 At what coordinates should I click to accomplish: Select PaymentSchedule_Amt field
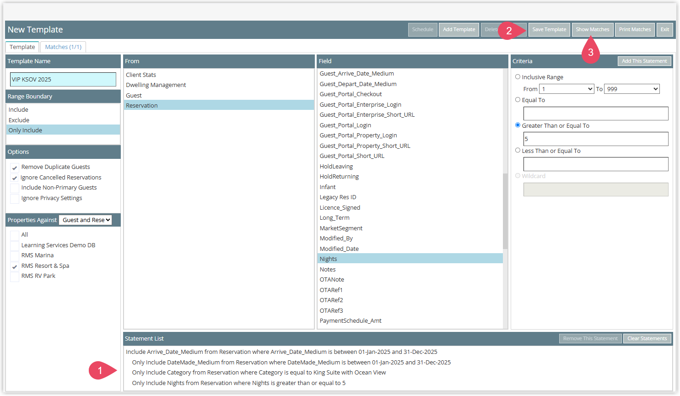(410, 321)
